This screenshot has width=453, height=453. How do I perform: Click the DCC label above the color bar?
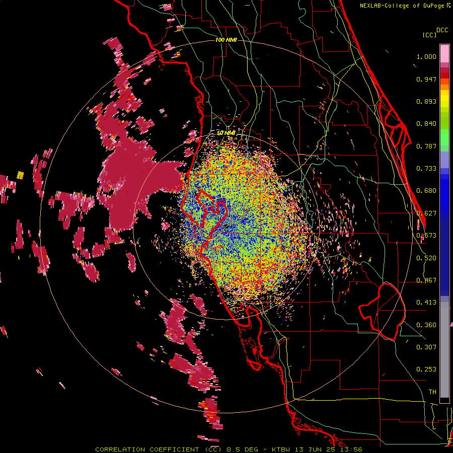pos(442,30)
